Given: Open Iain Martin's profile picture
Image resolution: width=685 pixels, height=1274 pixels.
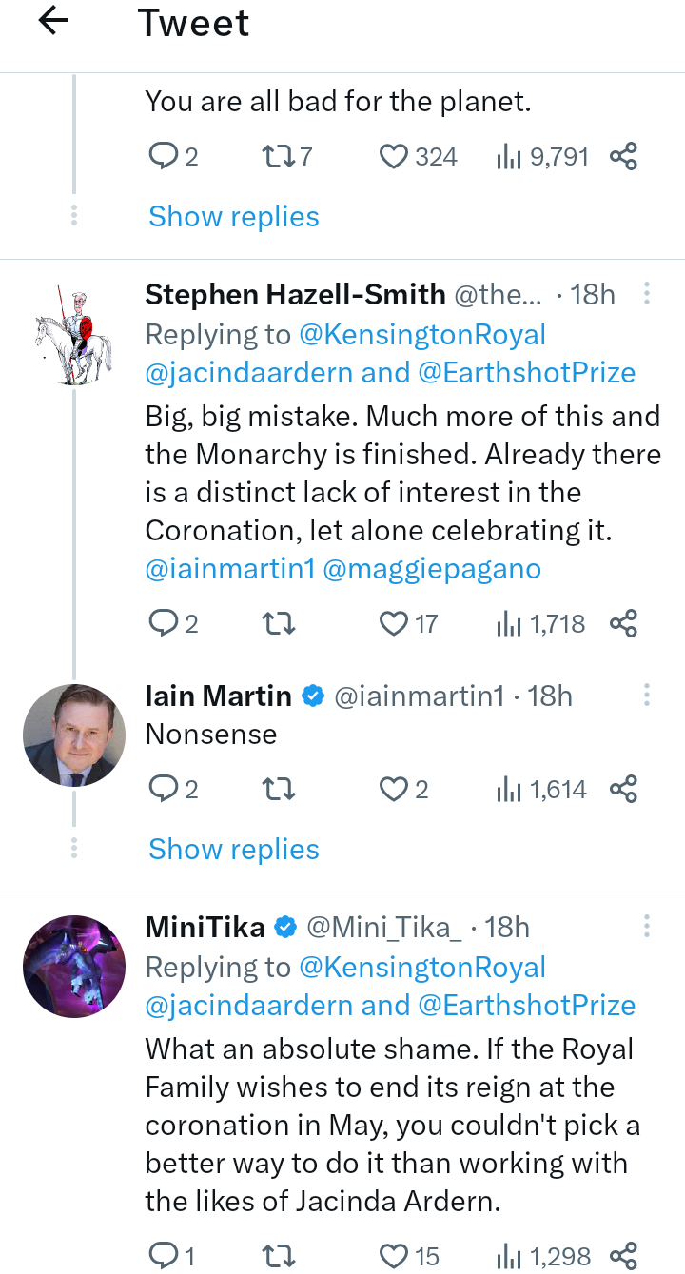Looking at the screenshot, I should [x=74, y=735].
